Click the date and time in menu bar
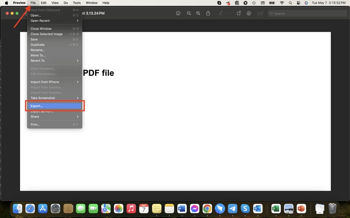This screenshot has width=350, height=218. pos(329,3)
